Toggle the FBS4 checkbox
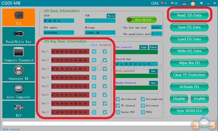The image size is (218, 131). pyautogui.click(x=143, y=112)
